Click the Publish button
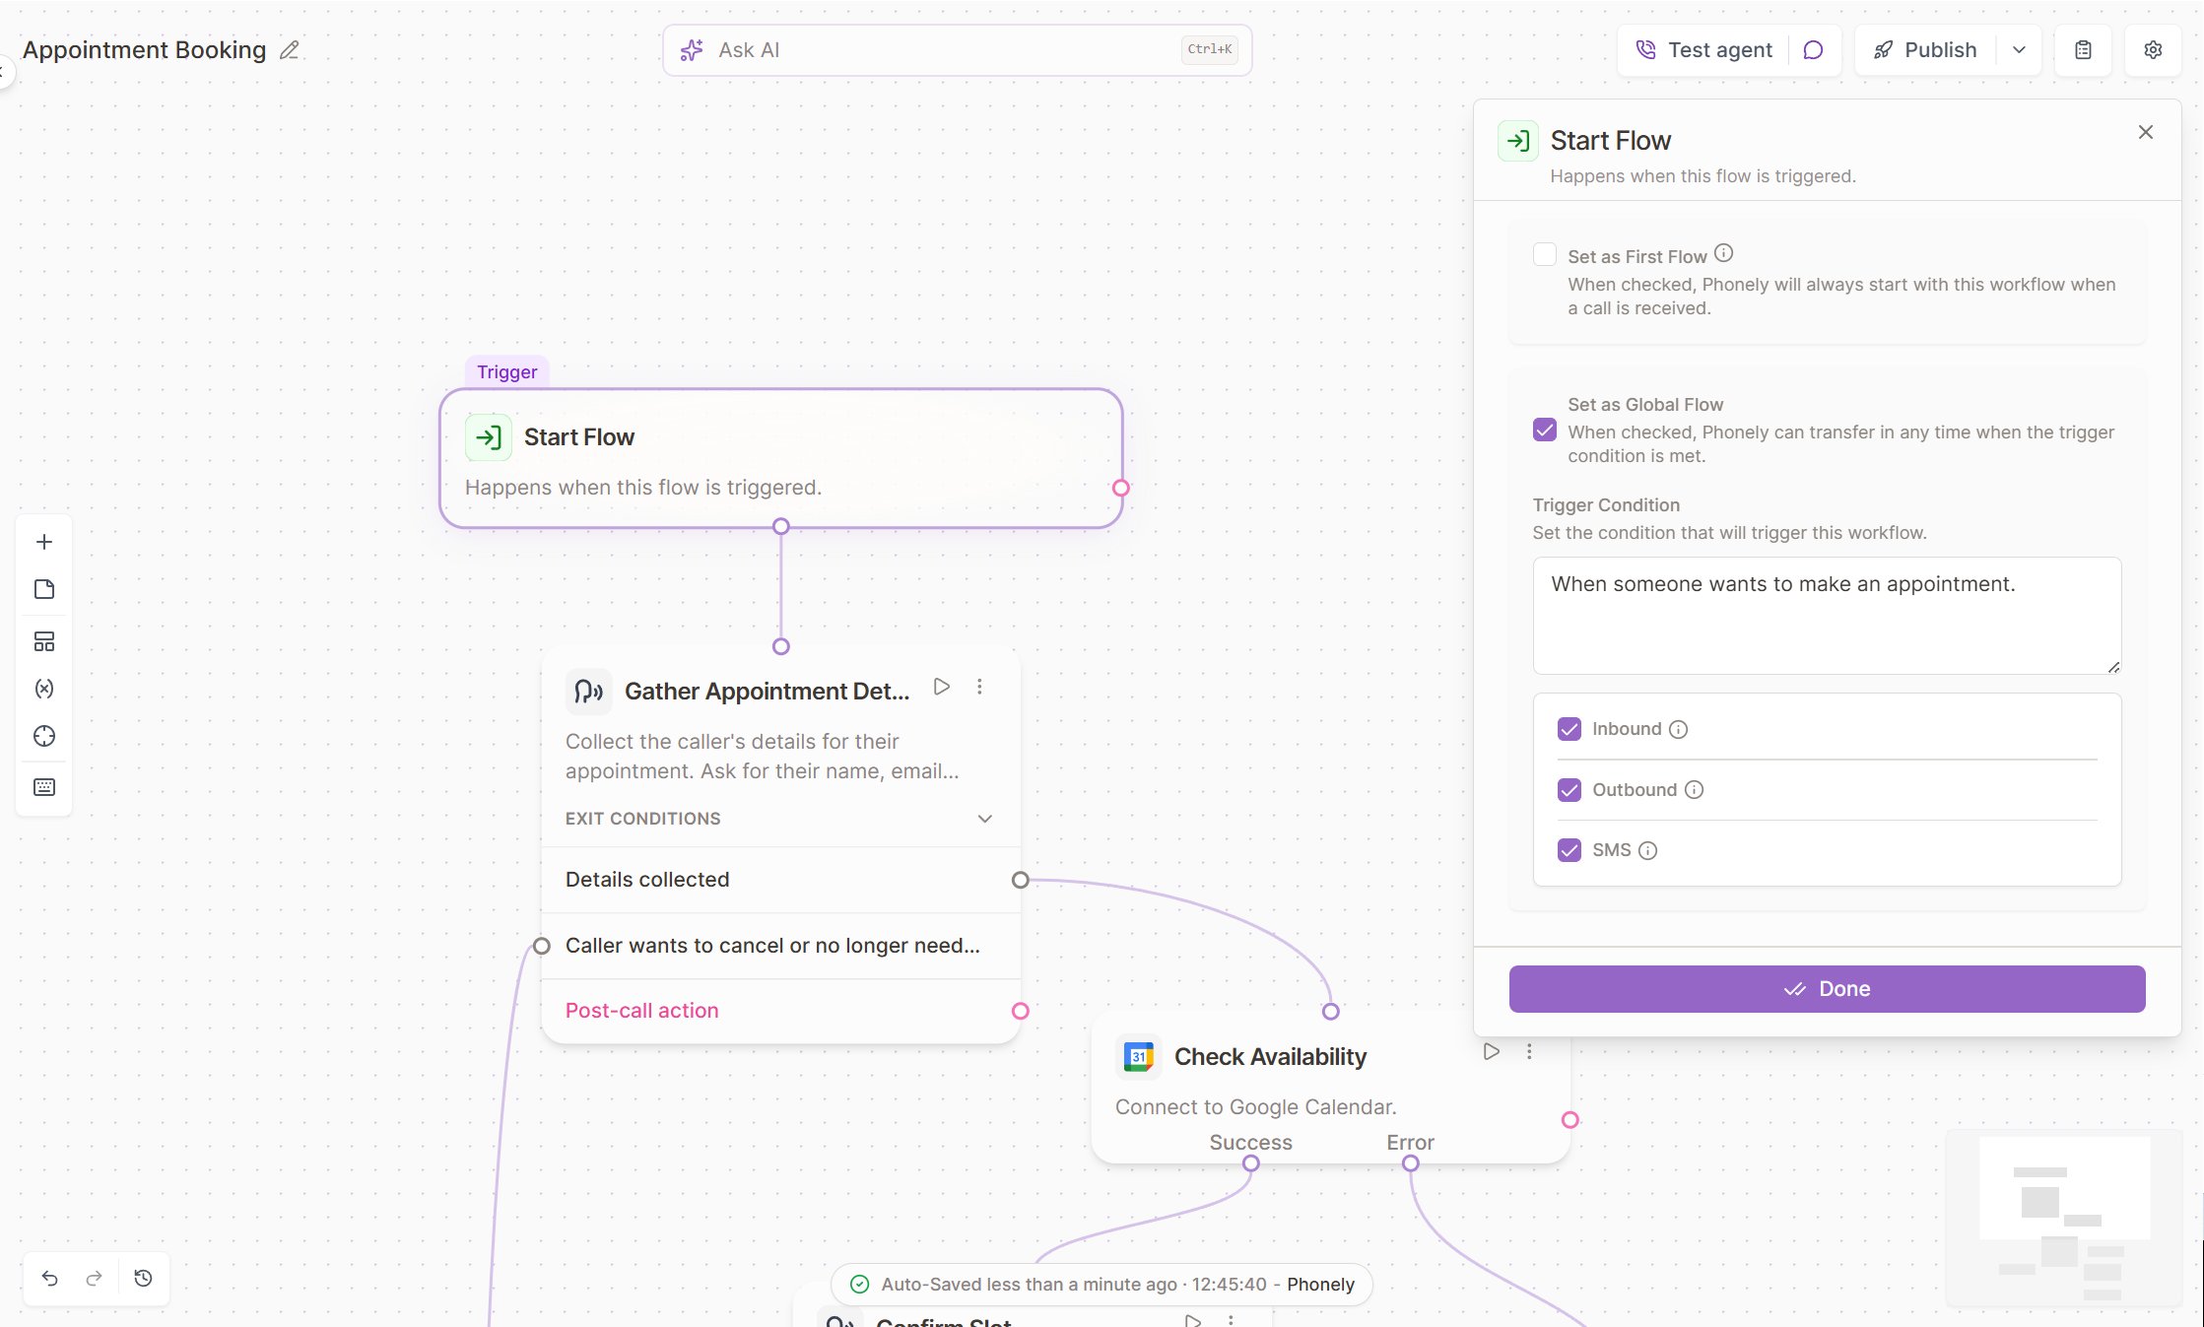2204x1327 pixels. [1926, 50]
